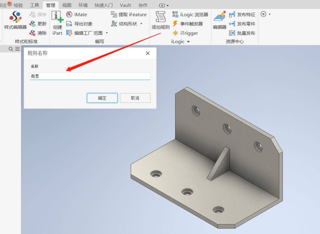320x234 pixels.
Task: Click the browser search magnifier icon
Action: click(11, 49)
